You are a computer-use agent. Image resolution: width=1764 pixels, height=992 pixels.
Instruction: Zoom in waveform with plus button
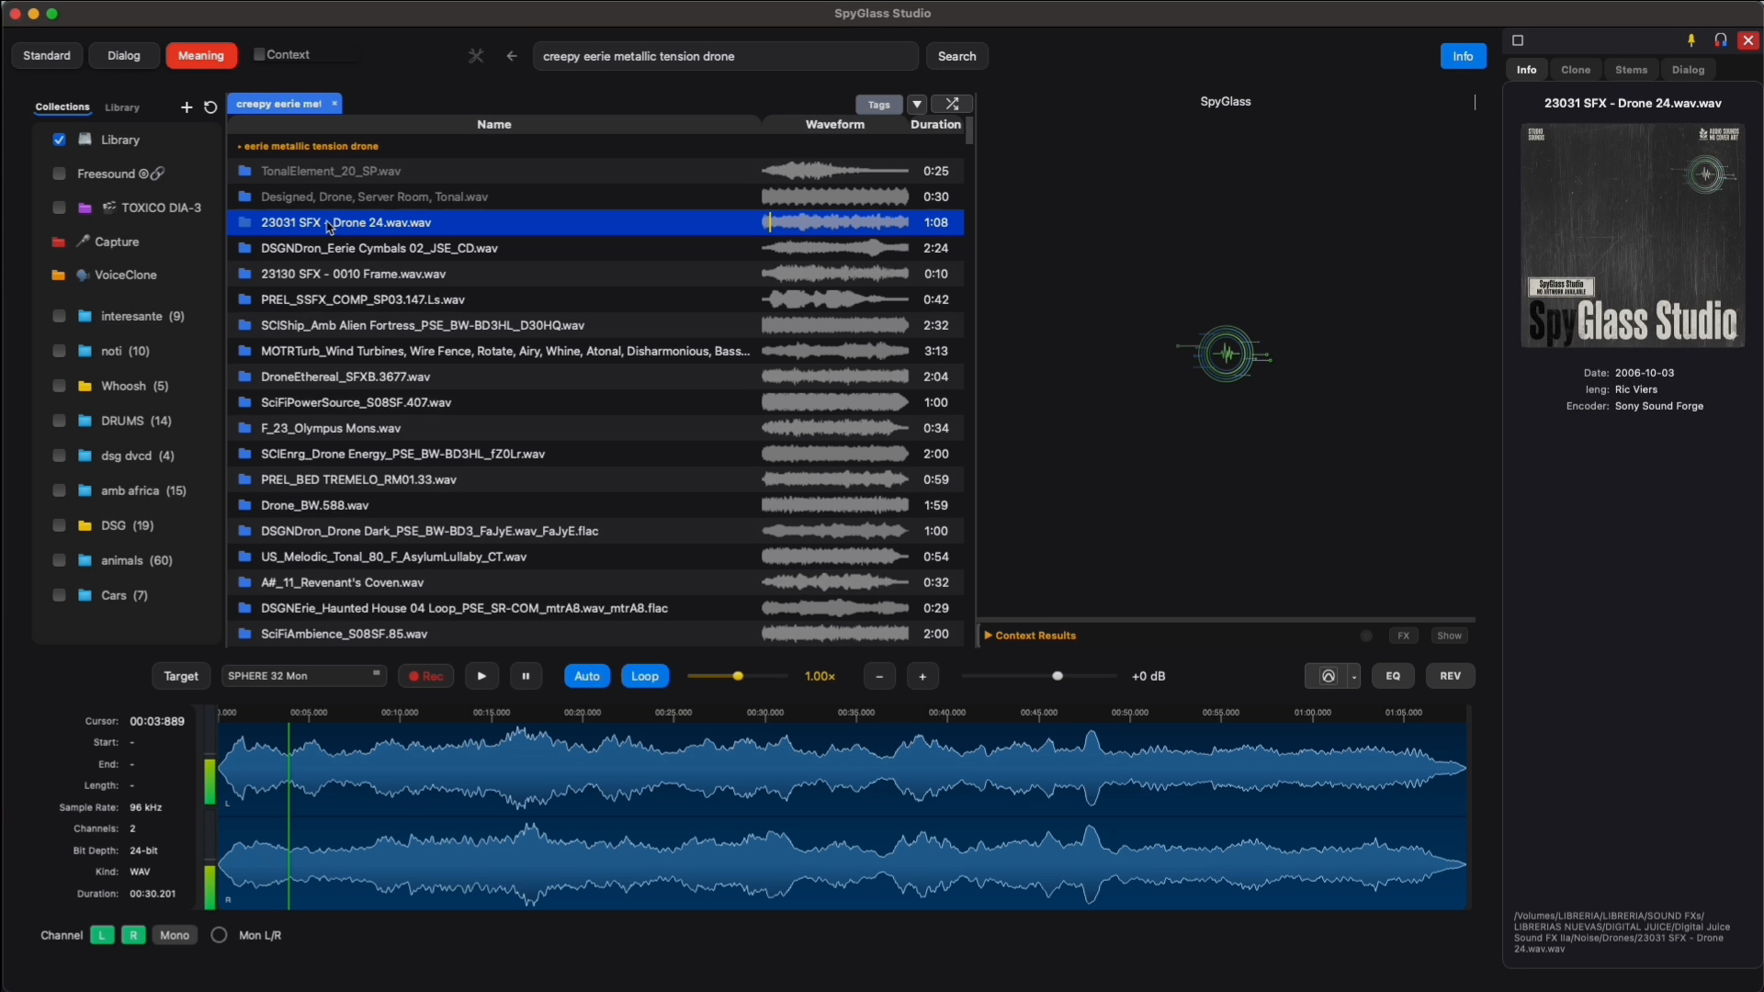point(922,676)
